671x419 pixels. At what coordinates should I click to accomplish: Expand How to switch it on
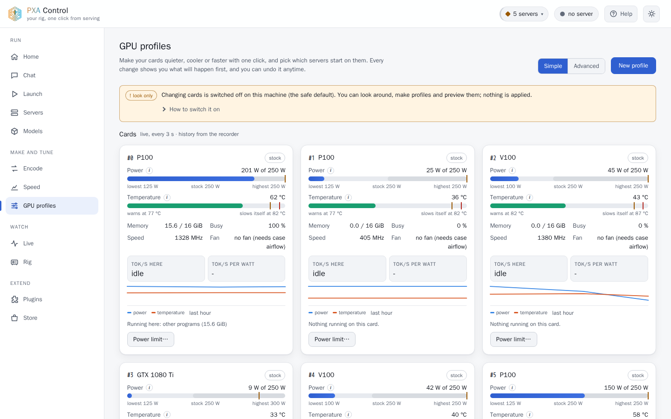tap(191, 109)
